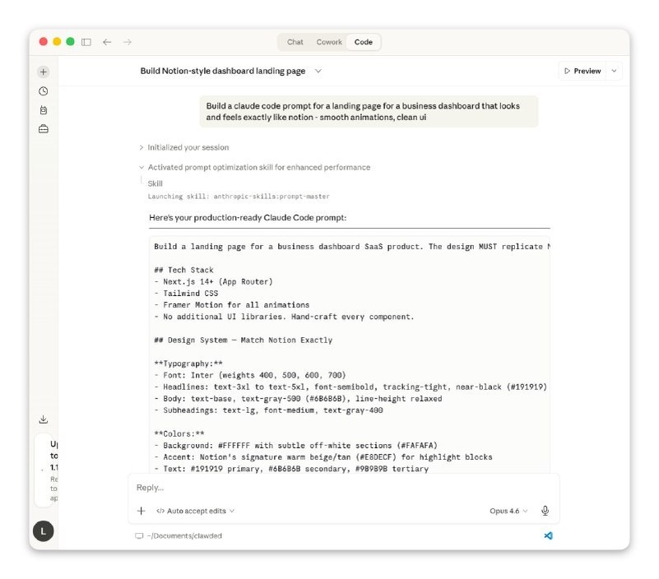This screenshot has height=579, width=659.
Task: Switch to the Chat tab
Action: (295, 42)
